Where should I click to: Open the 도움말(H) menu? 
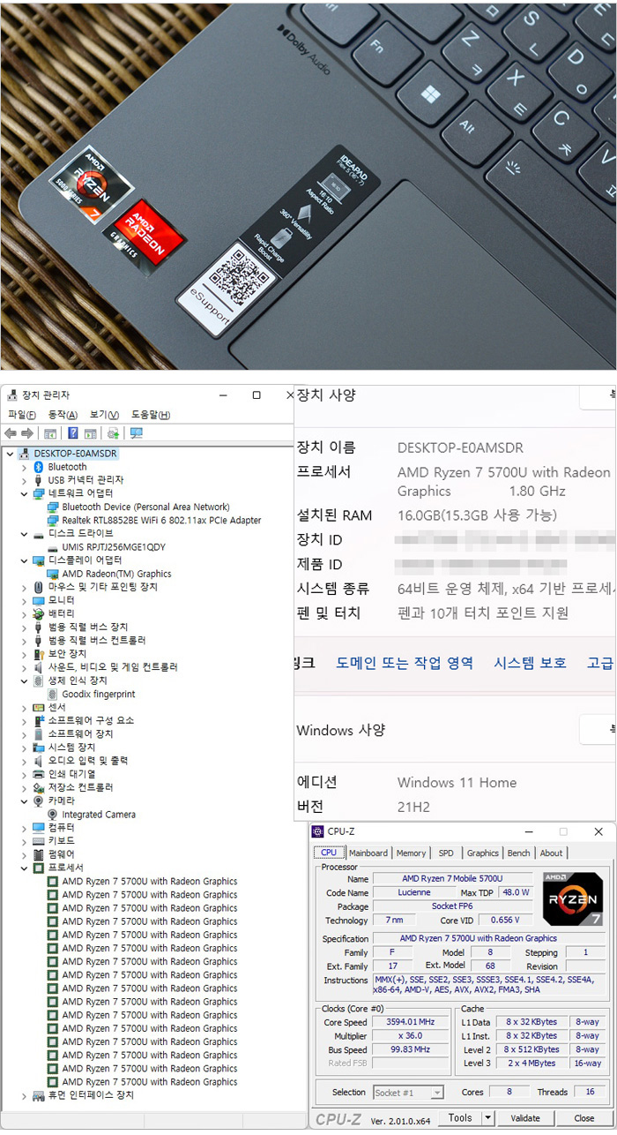tap(151, 415)
